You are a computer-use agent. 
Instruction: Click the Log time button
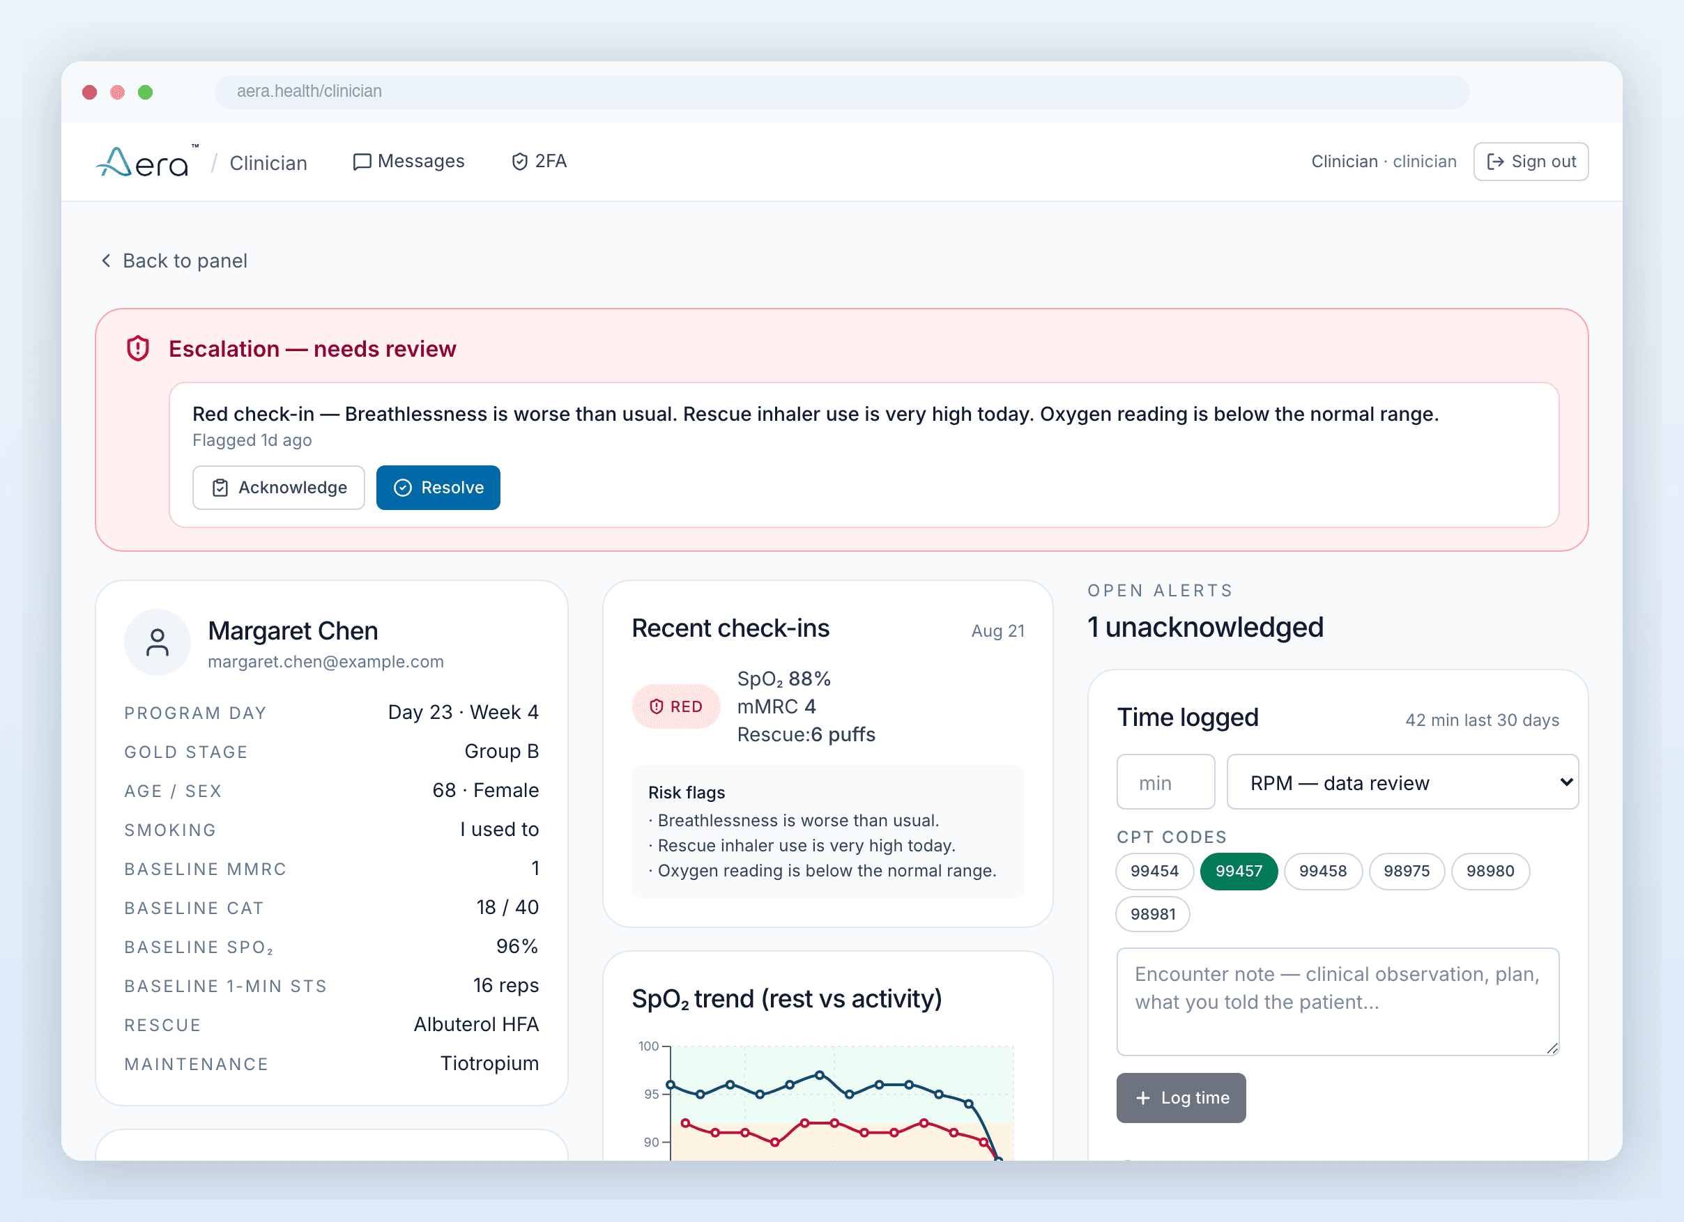(x=1181, y=1097)
